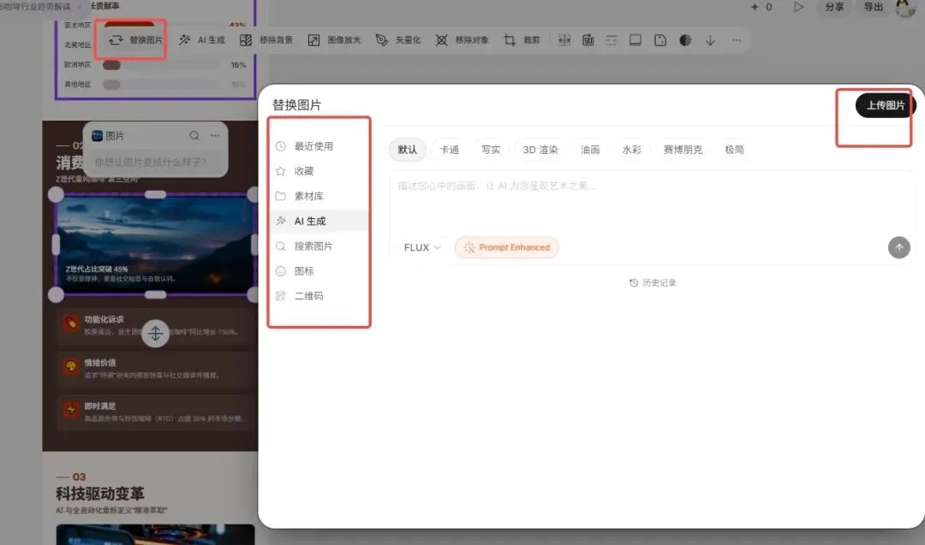Click the 替换图片 dialog title
The width and height of the screenshot is (925, 545).
coord(296,105)
